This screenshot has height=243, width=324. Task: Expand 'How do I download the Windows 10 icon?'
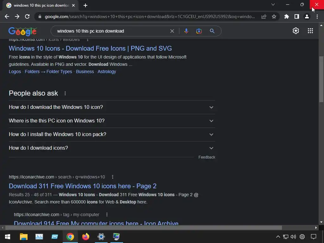(x=112, y=107)
